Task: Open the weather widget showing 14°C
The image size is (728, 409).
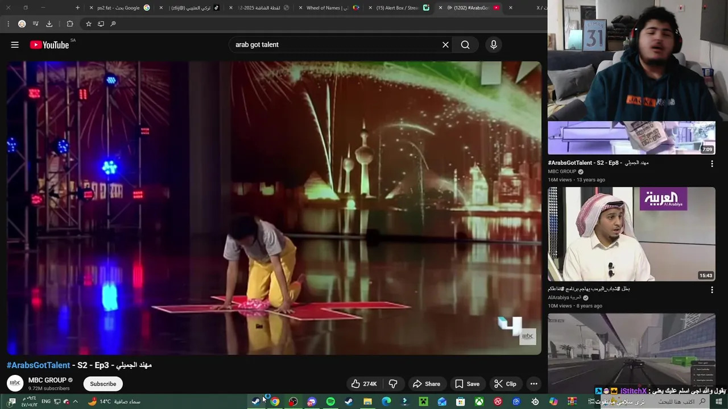Action: coord(114,402)
